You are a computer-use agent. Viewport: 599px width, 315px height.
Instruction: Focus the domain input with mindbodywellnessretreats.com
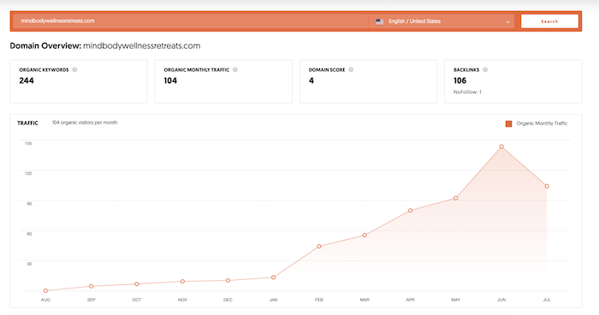(191, 21)
